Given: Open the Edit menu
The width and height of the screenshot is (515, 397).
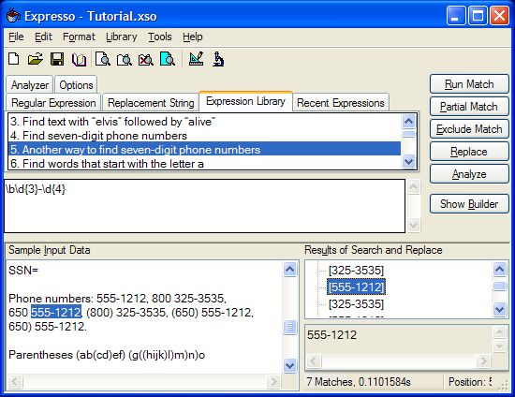Looking at the screenshot, I should (x=43, y=37).
